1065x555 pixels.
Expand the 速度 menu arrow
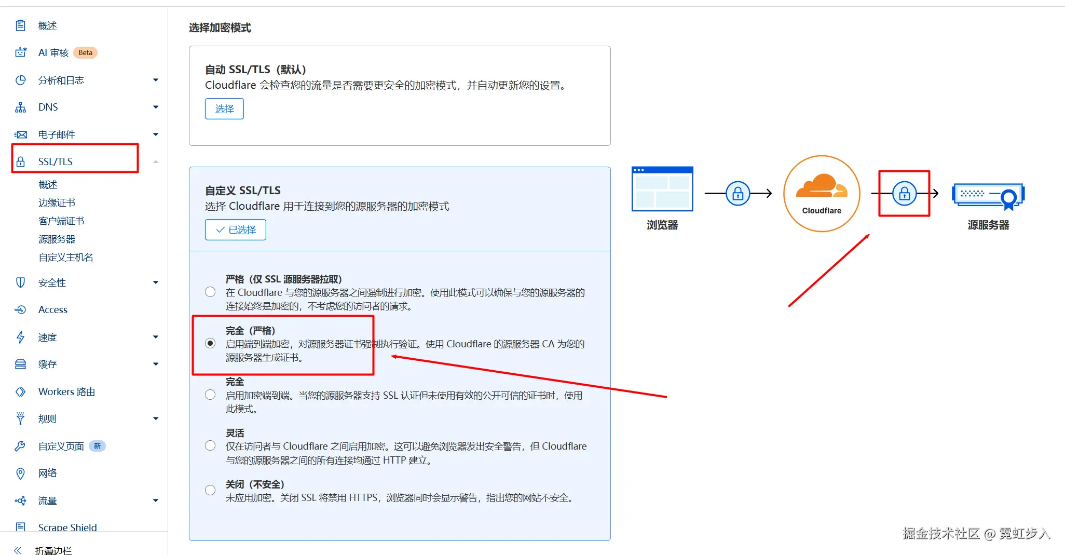[x=156, y=337]
